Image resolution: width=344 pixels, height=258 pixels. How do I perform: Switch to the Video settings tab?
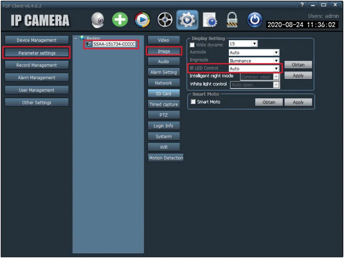point(164,40)
